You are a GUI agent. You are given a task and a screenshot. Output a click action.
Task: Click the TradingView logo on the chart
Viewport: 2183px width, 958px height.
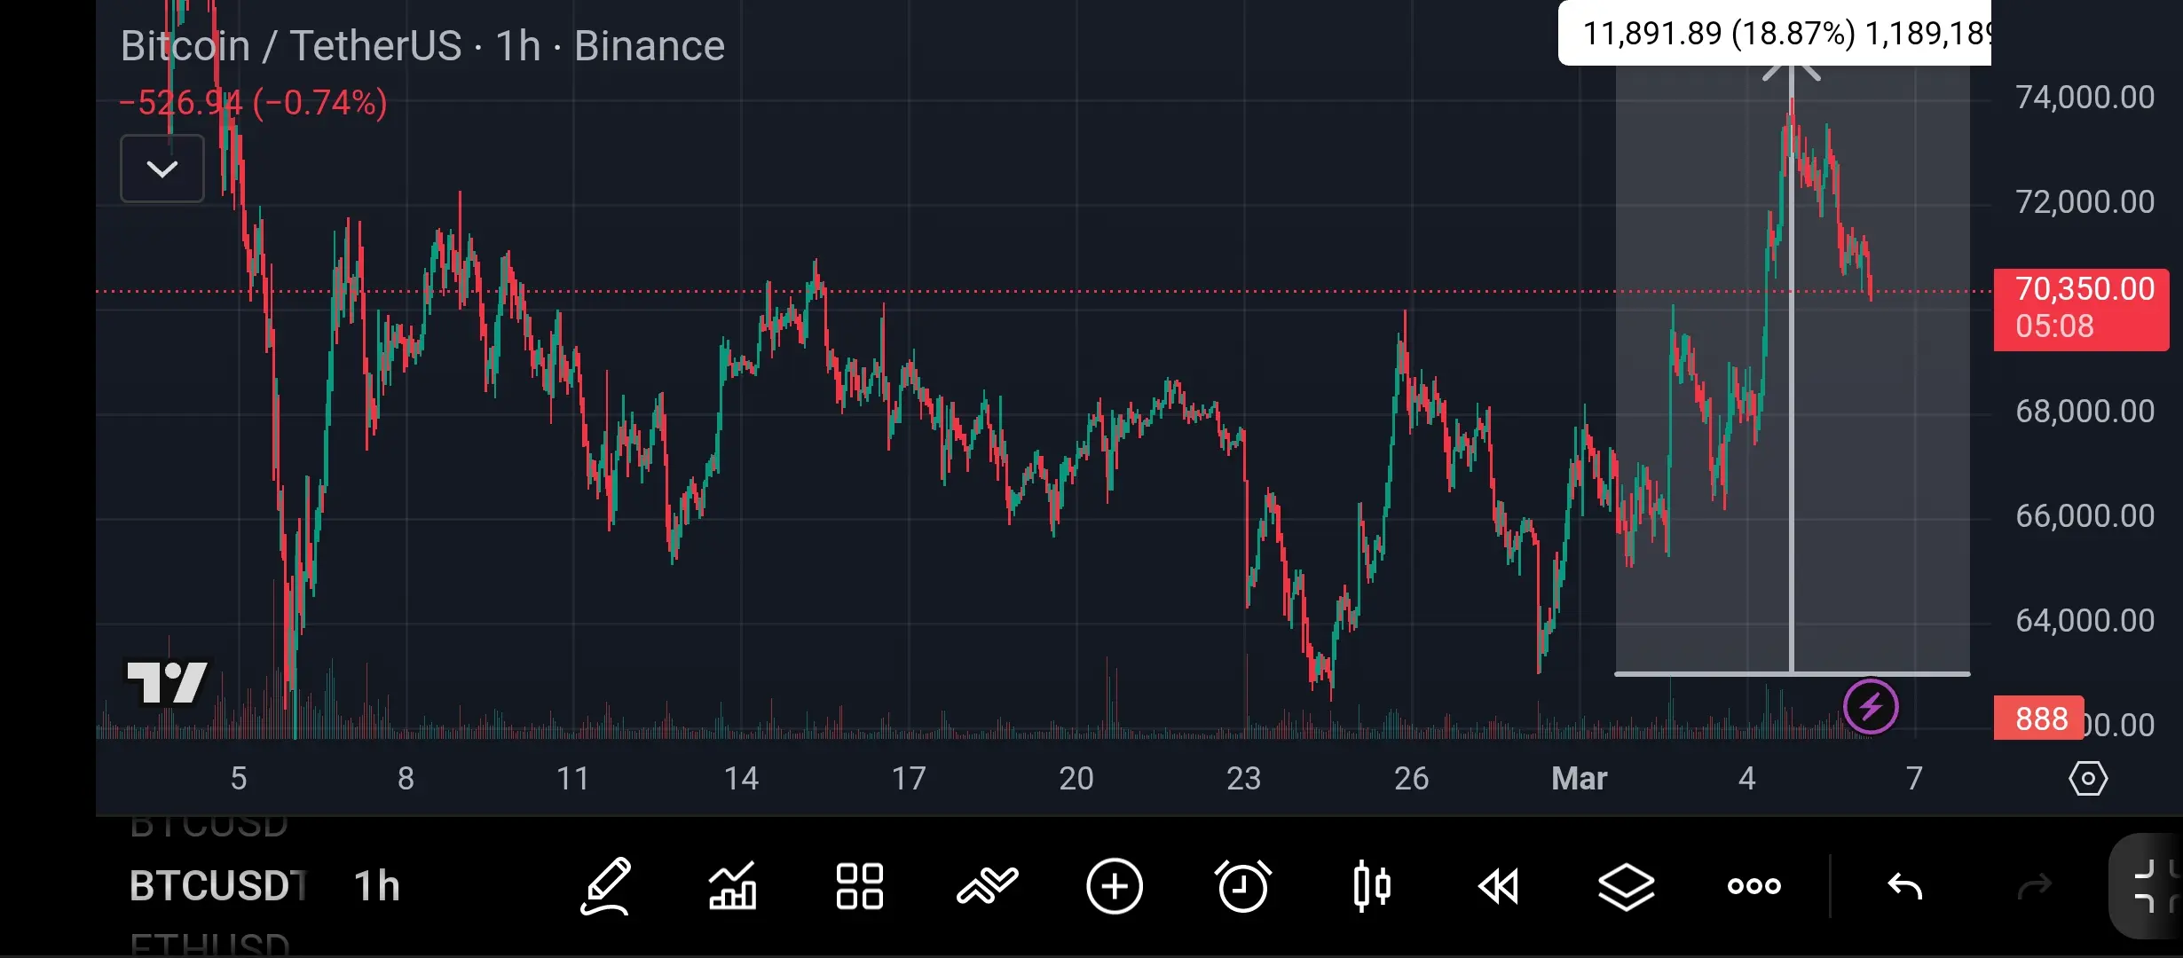[x=167, y=682]
